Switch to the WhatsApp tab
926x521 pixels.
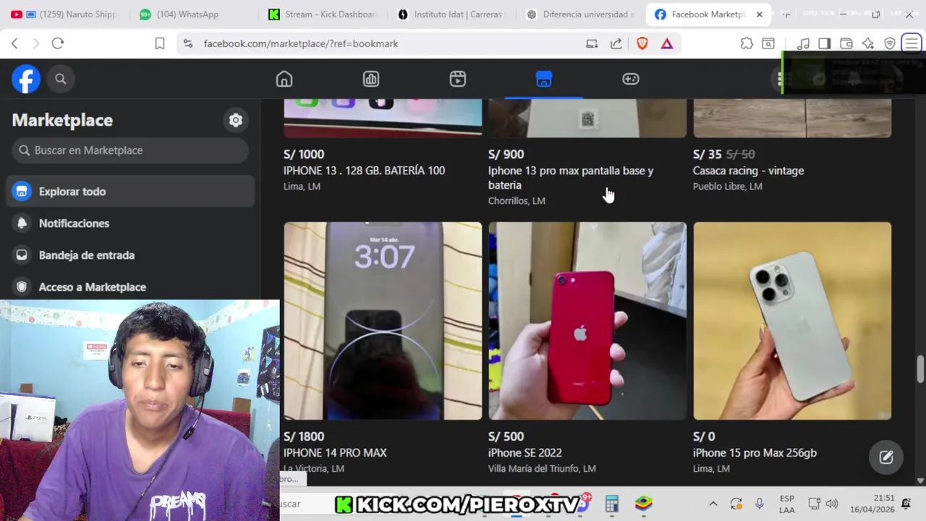point(187,14)
